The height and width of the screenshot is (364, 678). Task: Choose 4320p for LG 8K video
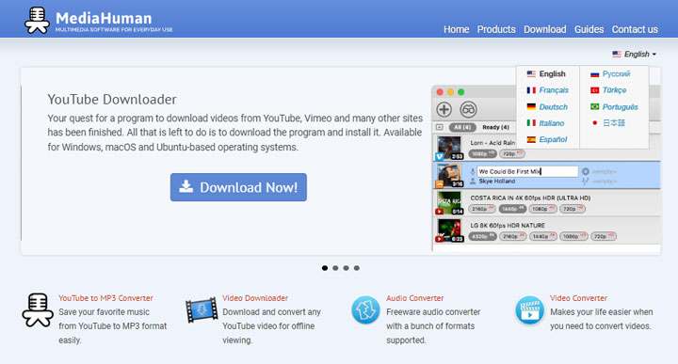tap(482, 237)
